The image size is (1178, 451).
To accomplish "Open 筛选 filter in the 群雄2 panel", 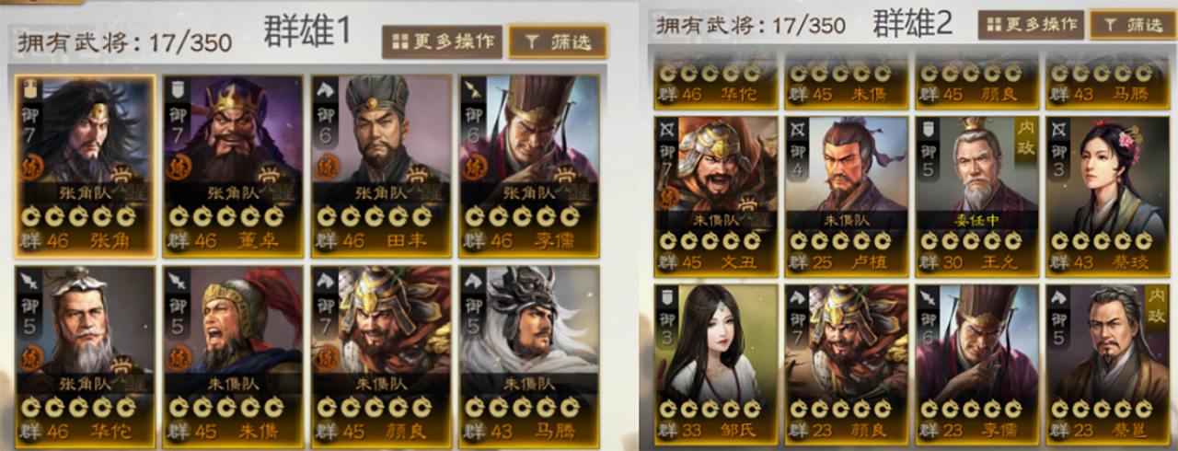I will coord(1132,25).
